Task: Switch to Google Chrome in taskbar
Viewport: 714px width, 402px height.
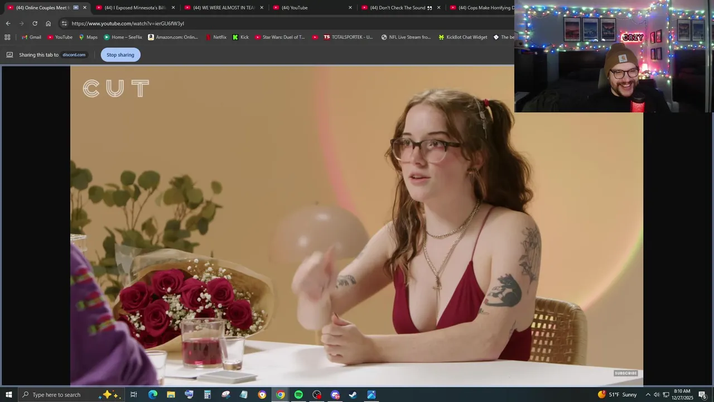Action: tap(280, 395)
